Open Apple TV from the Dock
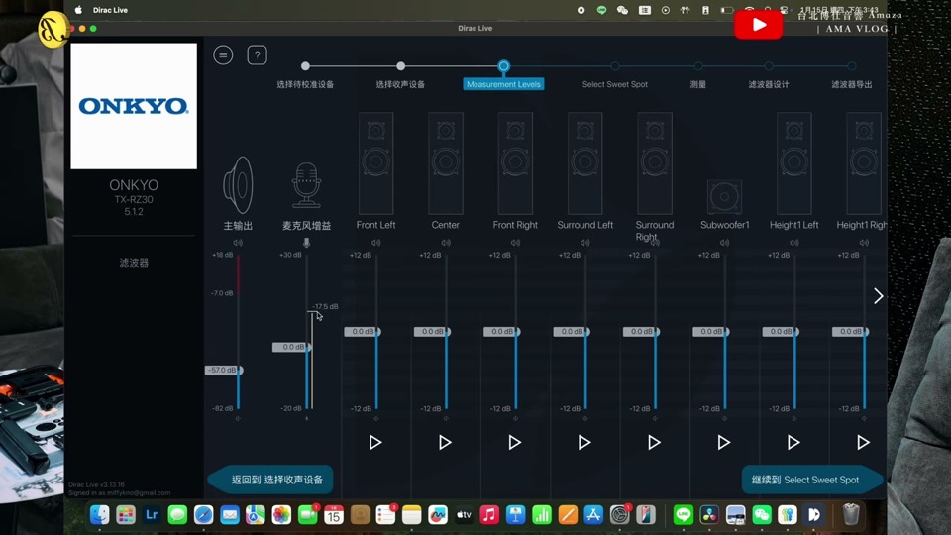 click(x=464, y=515)
